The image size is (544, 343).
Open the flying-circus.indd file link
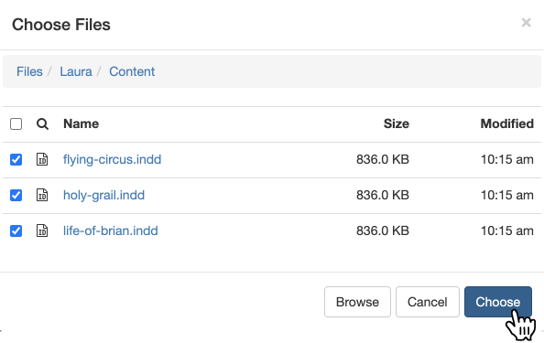[x=112, y=159]
